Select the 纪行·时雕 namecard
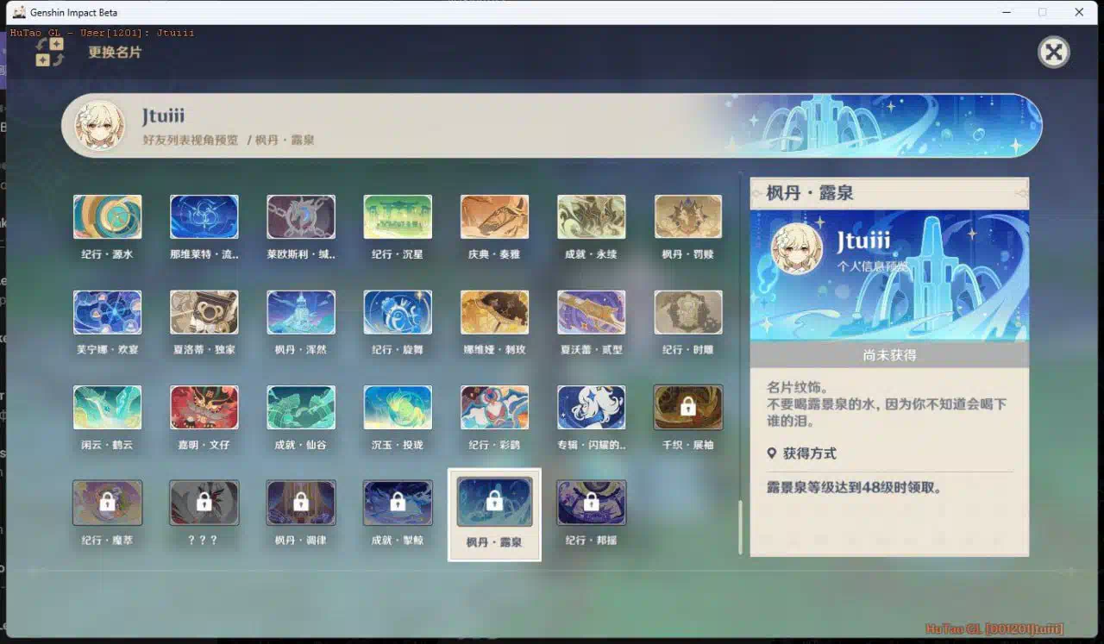Screen dimensions: 1104x644 (688, 312)
